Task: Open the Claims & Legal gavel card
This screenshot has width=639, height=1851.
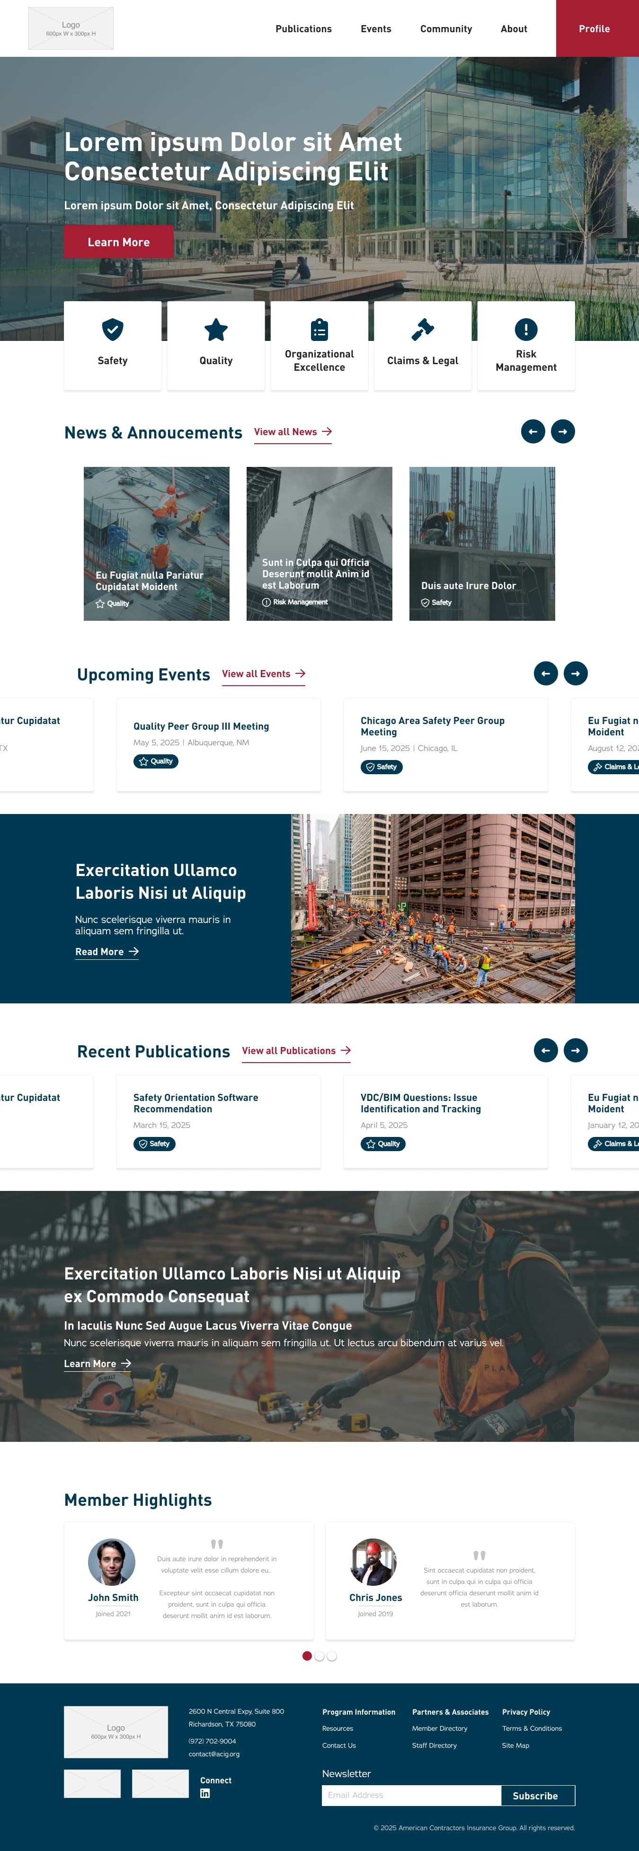Action: click(x=423, y=346)
